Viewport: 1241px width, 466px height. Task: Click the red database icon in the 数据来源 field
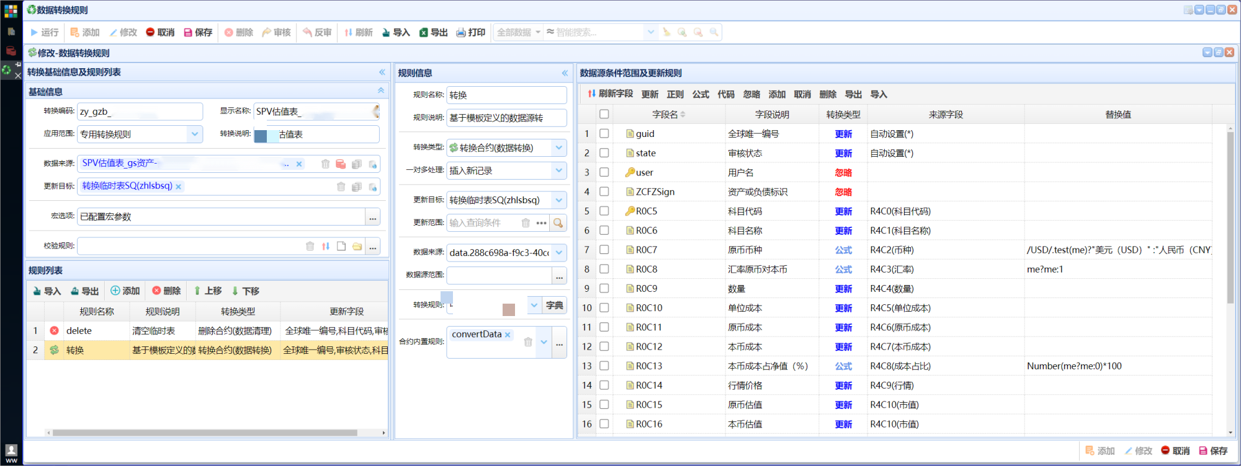click(341, 164)
